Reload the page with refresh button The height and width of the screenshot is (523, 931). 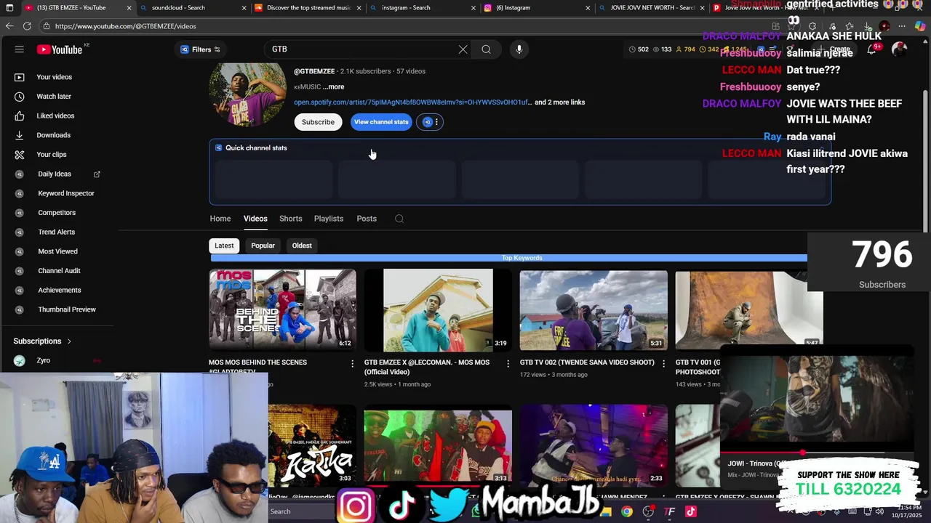click(27, 26)
